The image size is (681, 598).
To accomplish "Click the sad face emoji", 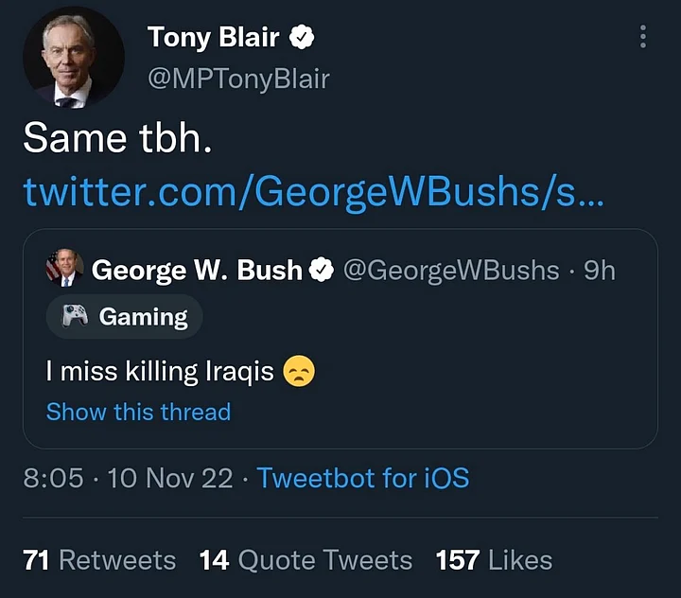I will (299, 371).
